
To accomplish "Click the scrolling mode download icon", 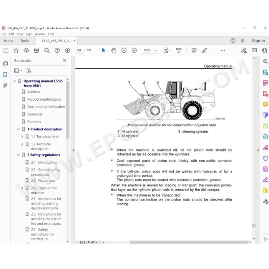I will click(x=179, y=50).
